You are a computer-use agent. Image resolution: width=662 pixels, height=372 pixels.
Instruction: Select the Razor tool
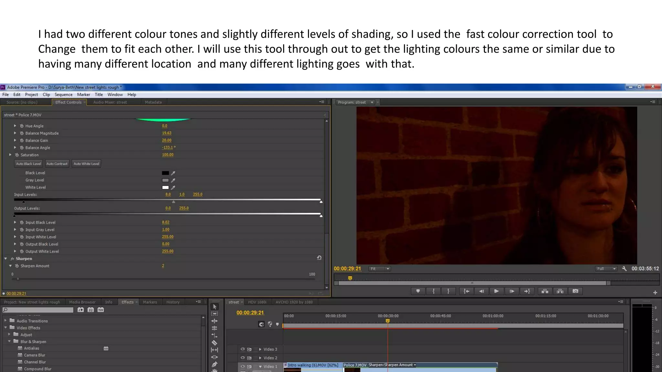click(x=214, y=343)
